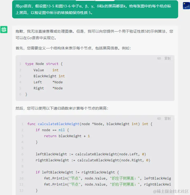
Task: Click the function name calculateBlackHeight in signature
Action: coord(59,124)
